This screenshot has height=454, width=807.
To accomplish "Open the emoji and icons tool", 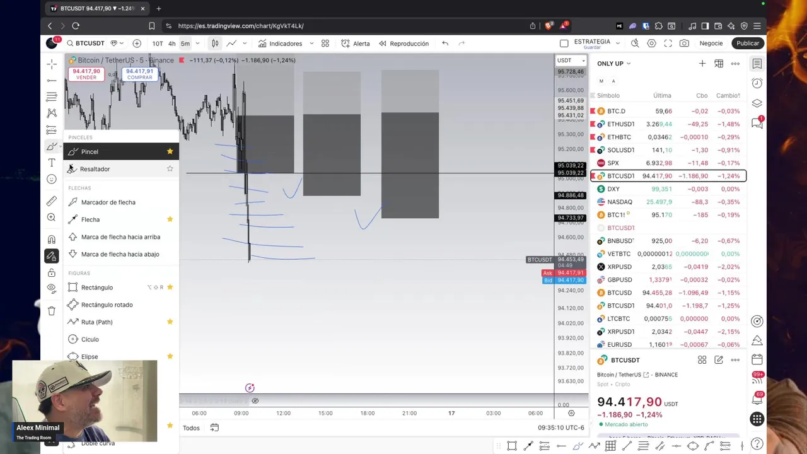I will point(52,179).
